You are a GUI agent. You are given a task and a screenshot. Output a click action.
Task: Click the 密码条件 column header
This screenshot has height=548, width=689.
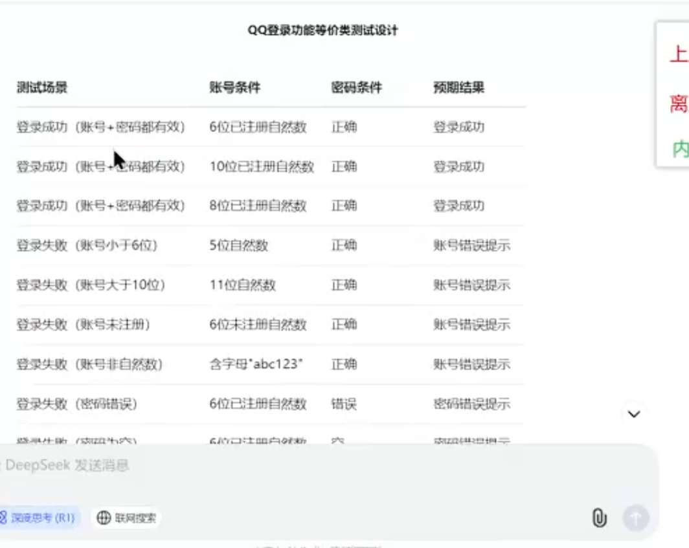pyautogui.click(x=357, y=87)
